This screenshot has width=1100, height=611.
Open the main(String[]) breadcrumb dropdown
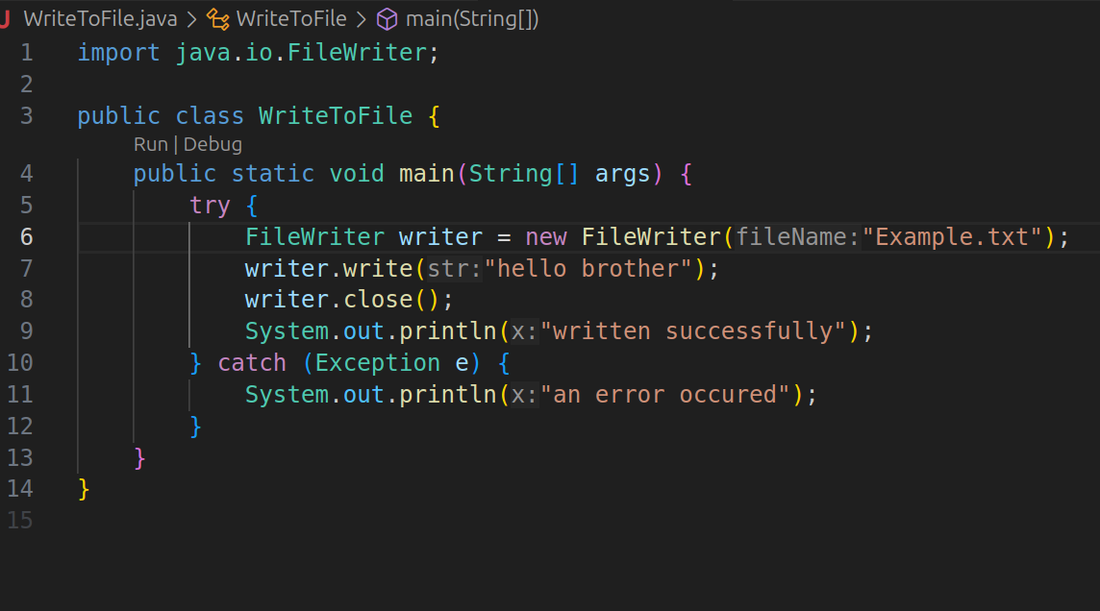tap(471, 19)
